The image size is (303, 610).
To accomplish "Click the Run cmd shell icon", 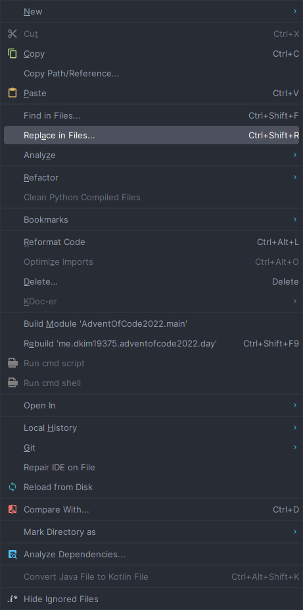I will [12, 383].
